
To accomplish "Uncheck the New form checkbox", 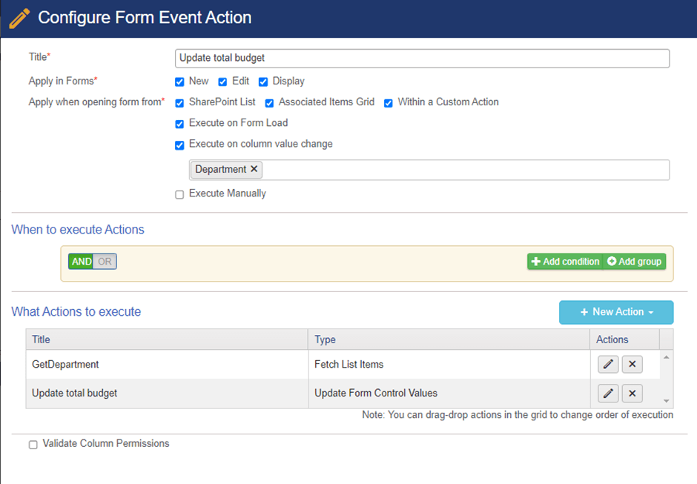I will pos(179,82).
